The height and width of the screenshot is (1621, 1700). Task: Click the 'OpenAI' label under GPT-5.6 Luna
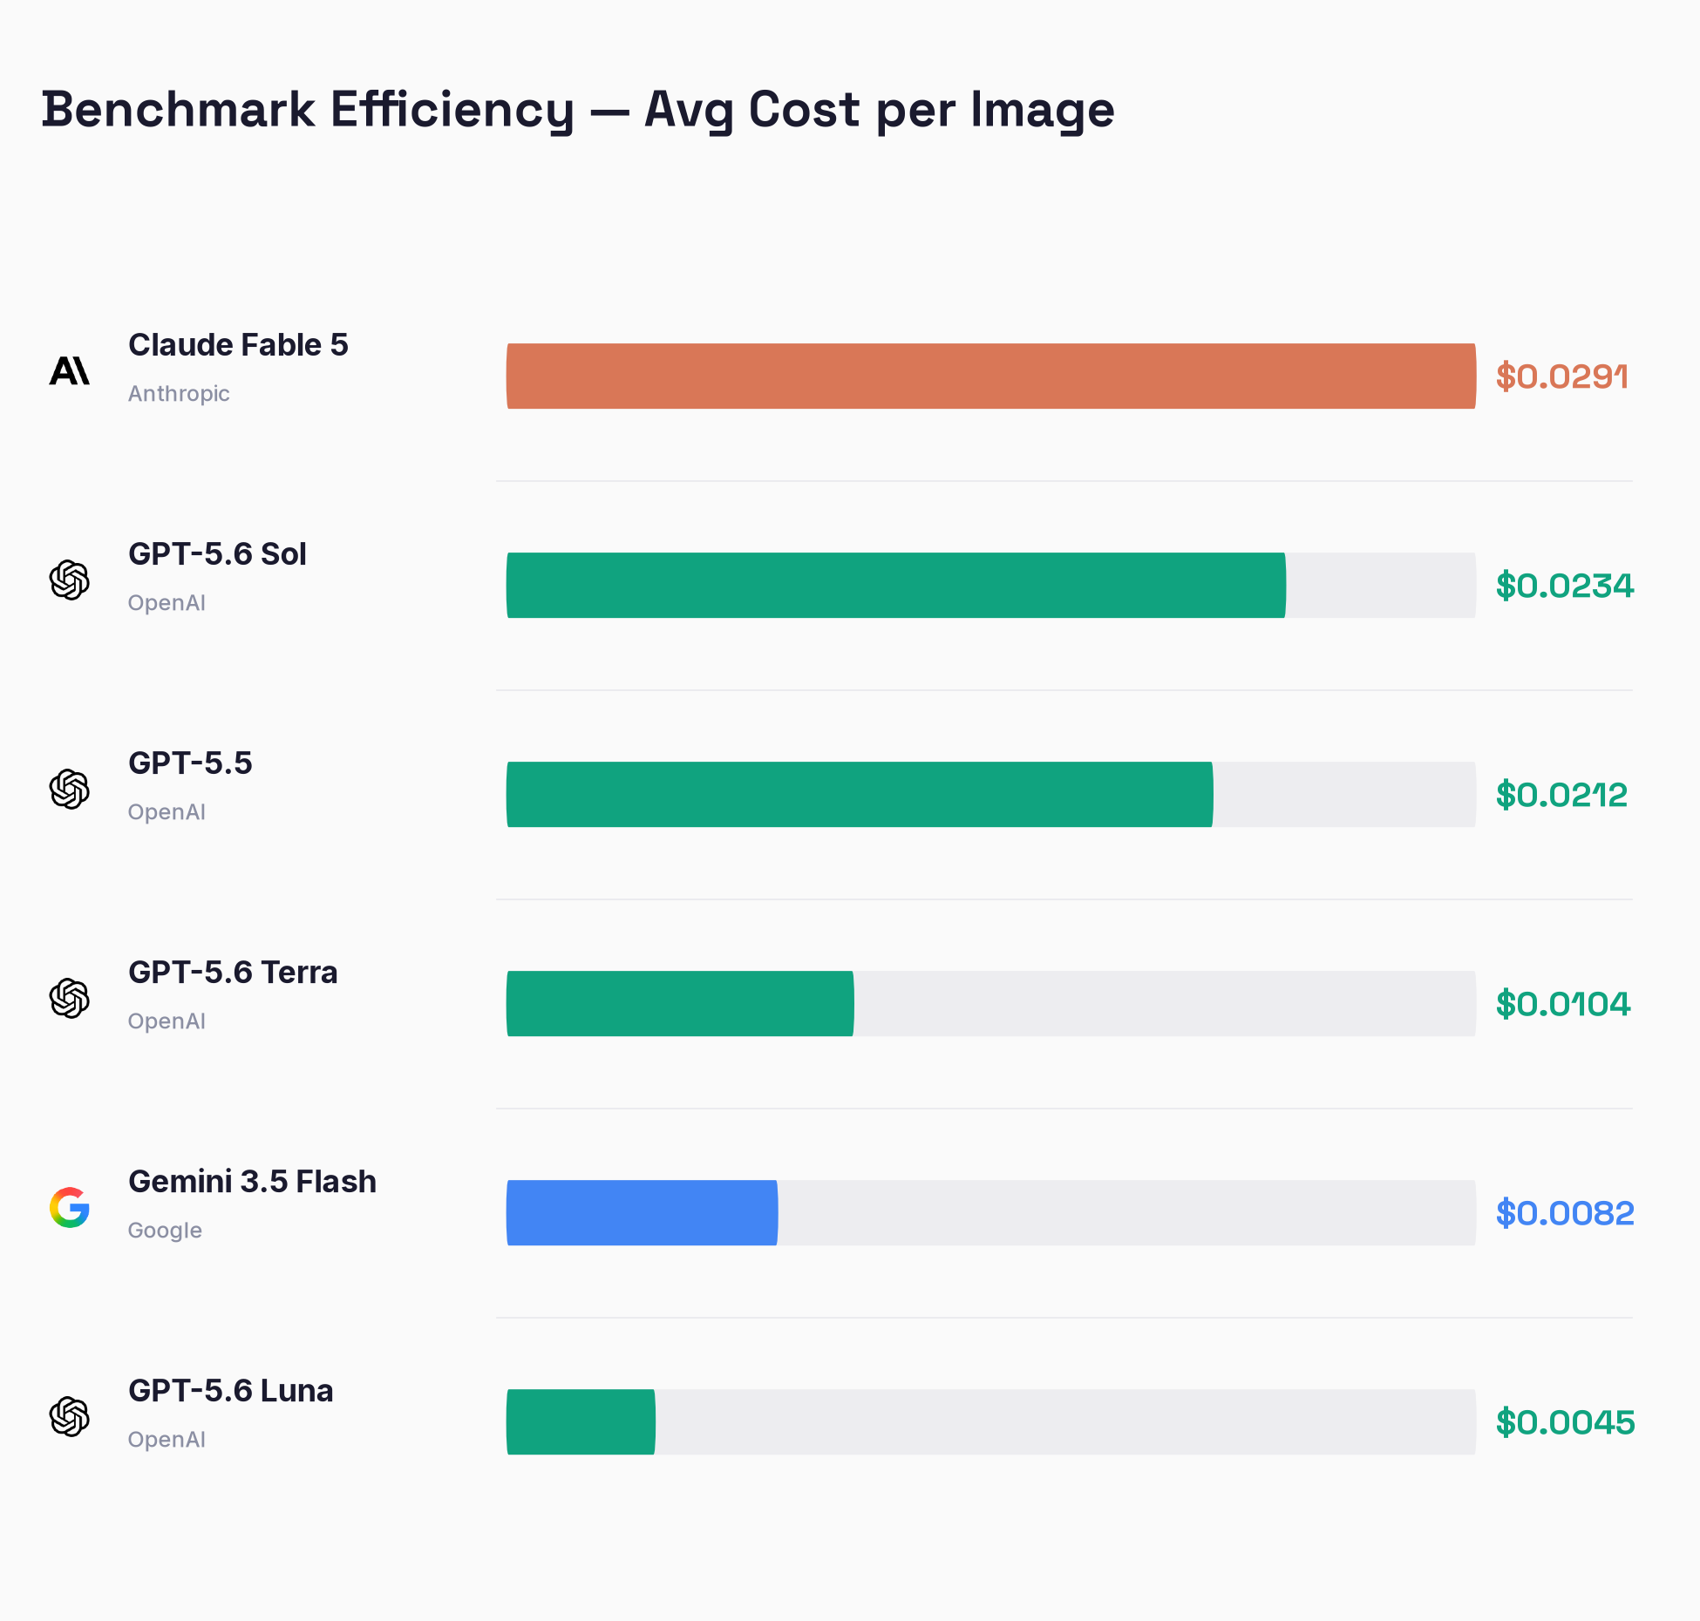[x=167, y=1440]
